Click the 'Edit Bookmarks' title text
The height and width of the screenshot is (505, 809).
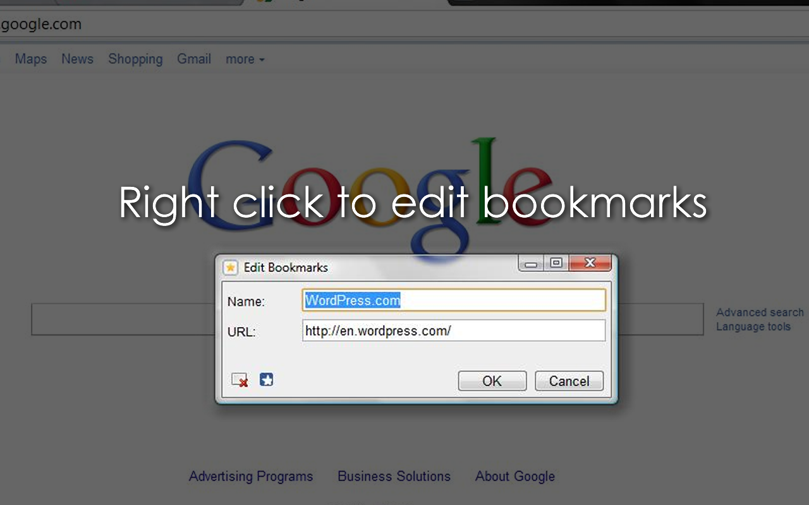286,268
